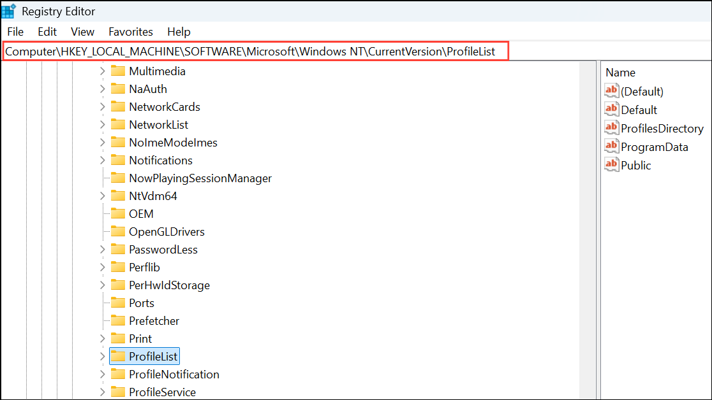The image size is (712, 400).
Task: Click the PasswordLess folder icon
Action: pos(118,249)
